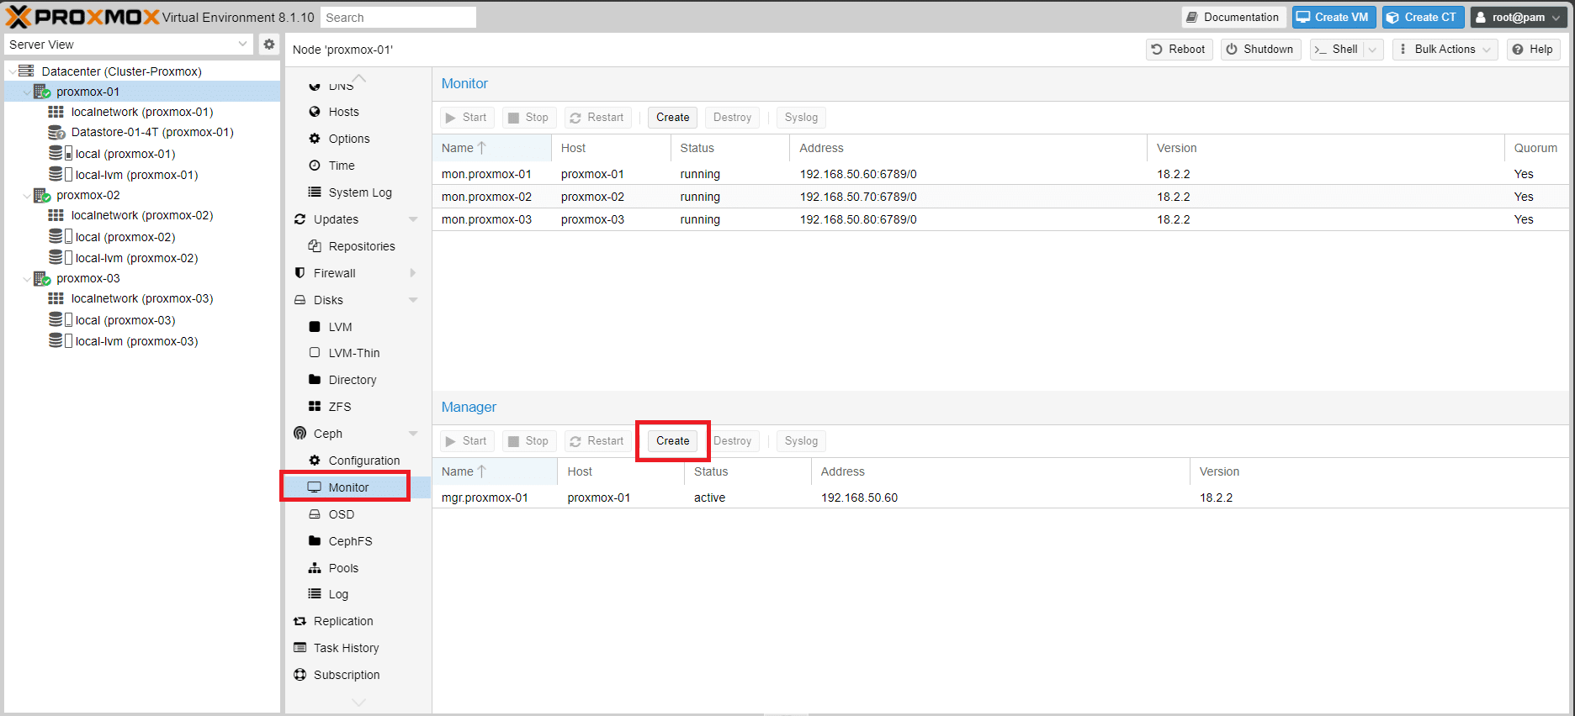Click the ZFS grid icon
The height and width of the screenshot is (716, 1575).
pyautogui.click(x=315, y=407)
